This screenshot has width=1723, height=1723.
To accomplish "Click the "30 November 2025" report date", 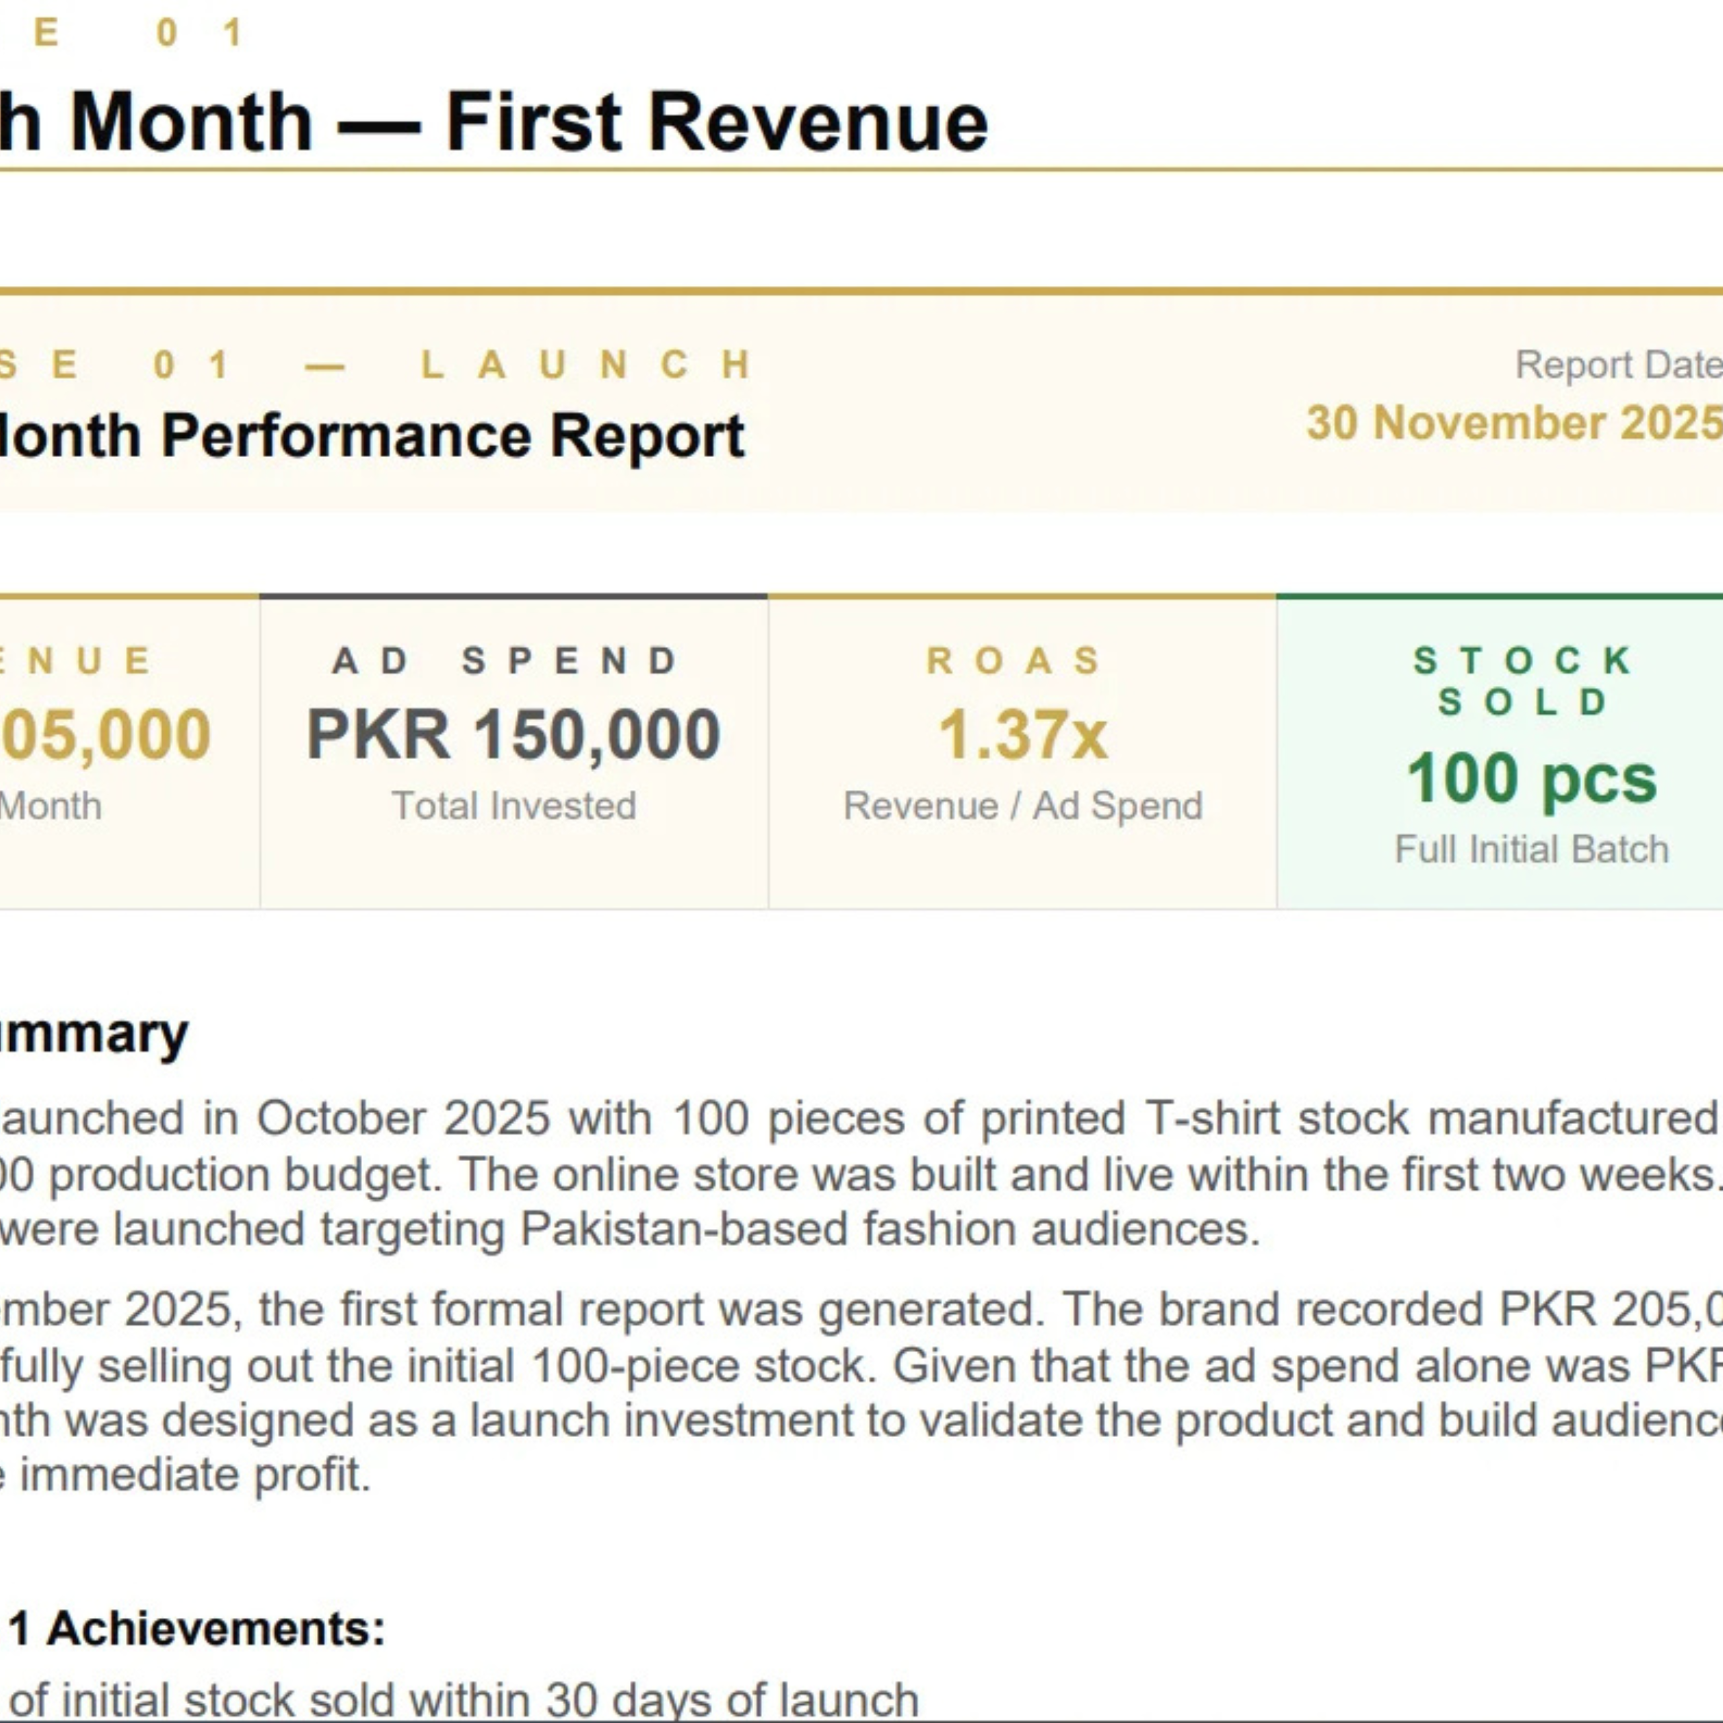I will pos(1514,423).
